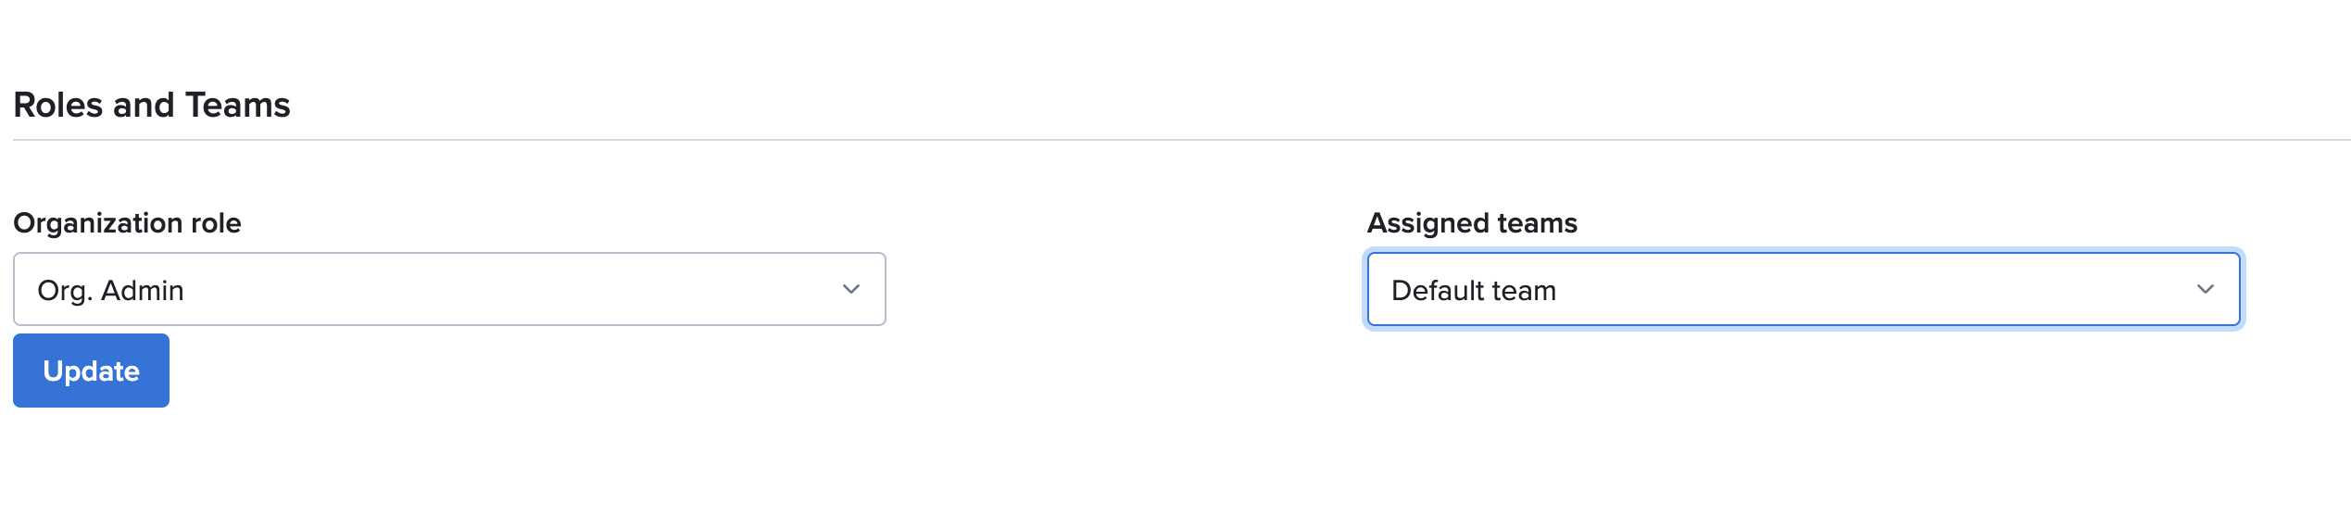Screen dimensions: 2351x528
Task: Click the 'Organization role' field label
Action: [127, 223]
